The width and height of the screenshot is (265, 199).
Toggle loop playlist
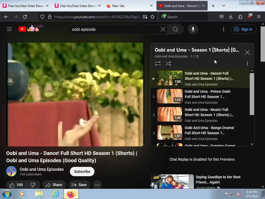click(158, 63)
